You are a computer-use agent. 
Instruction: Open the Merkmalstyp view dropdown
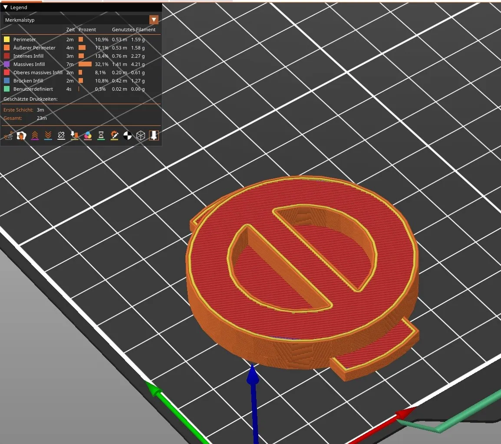click(154, 20)
